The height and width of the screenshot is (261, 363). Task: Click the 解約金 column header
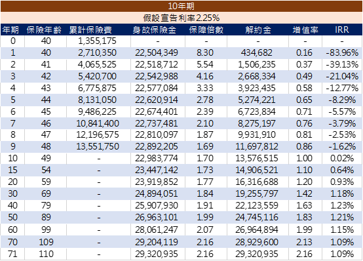258,30
